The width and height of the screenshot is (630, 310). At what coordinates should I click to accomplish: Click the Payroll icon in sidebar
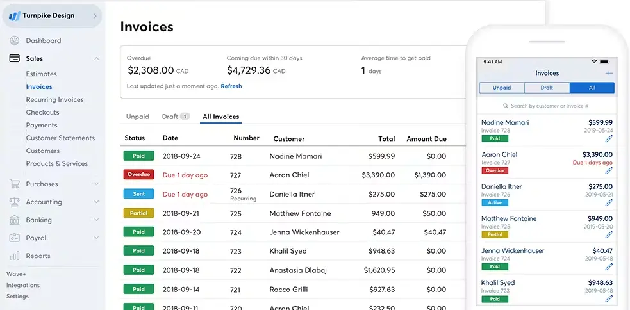point(15,238)
